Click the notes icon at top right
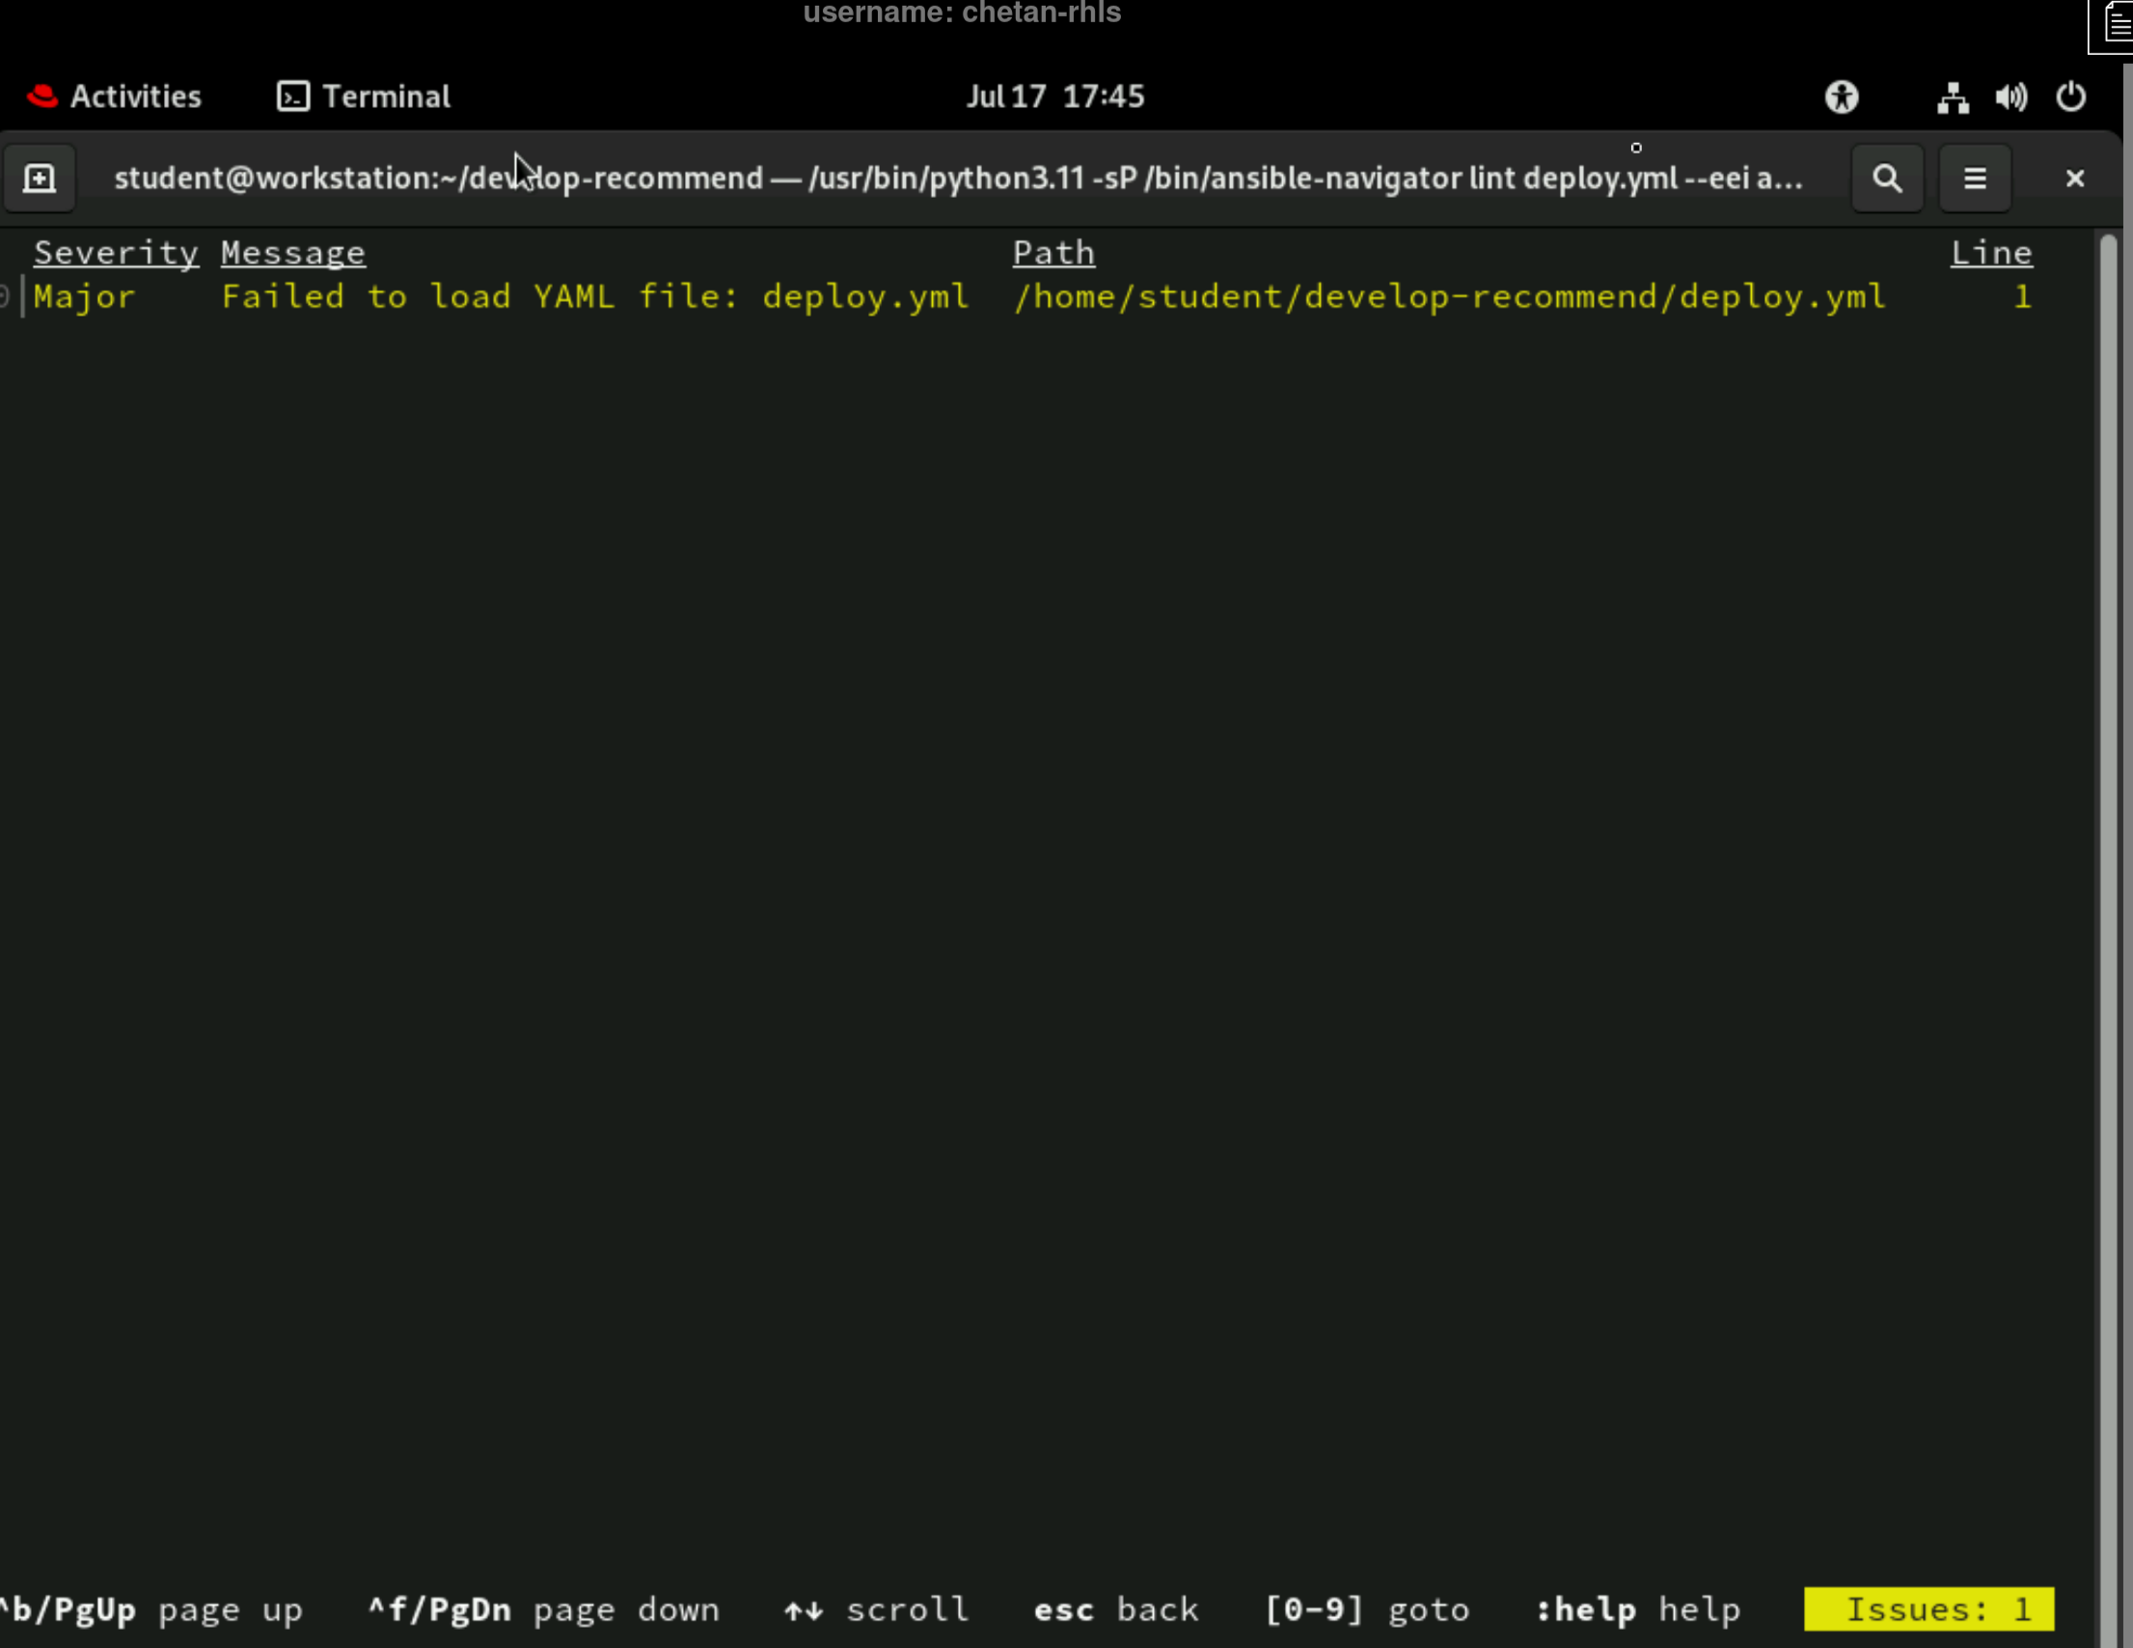The height and width of the screenshot is (1648, 2133). point(2117,25)
